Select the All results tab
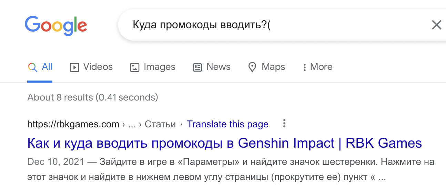The image size is (446, 190). pyautogui.click(x=47, y=67)
